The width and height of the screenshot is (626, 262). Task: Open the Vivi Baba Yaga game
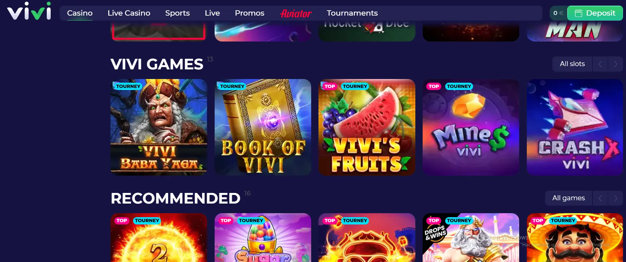(x=159, y=127)
